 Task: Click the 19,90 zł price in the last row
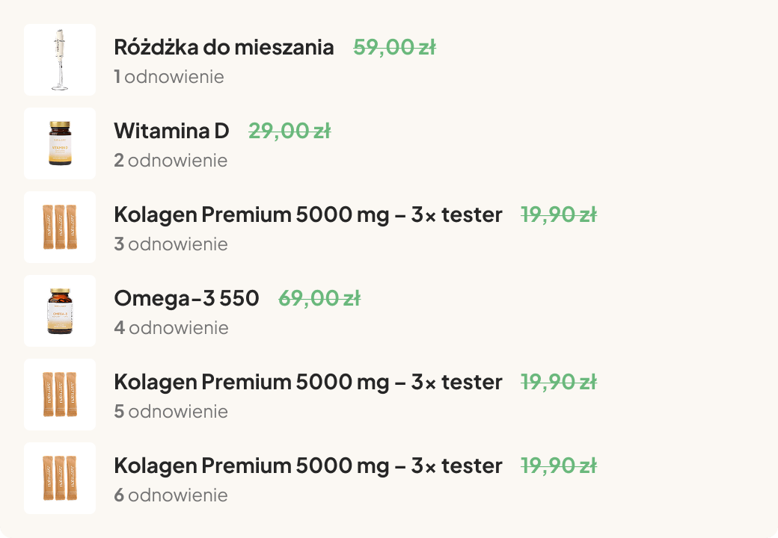[559, 466]
